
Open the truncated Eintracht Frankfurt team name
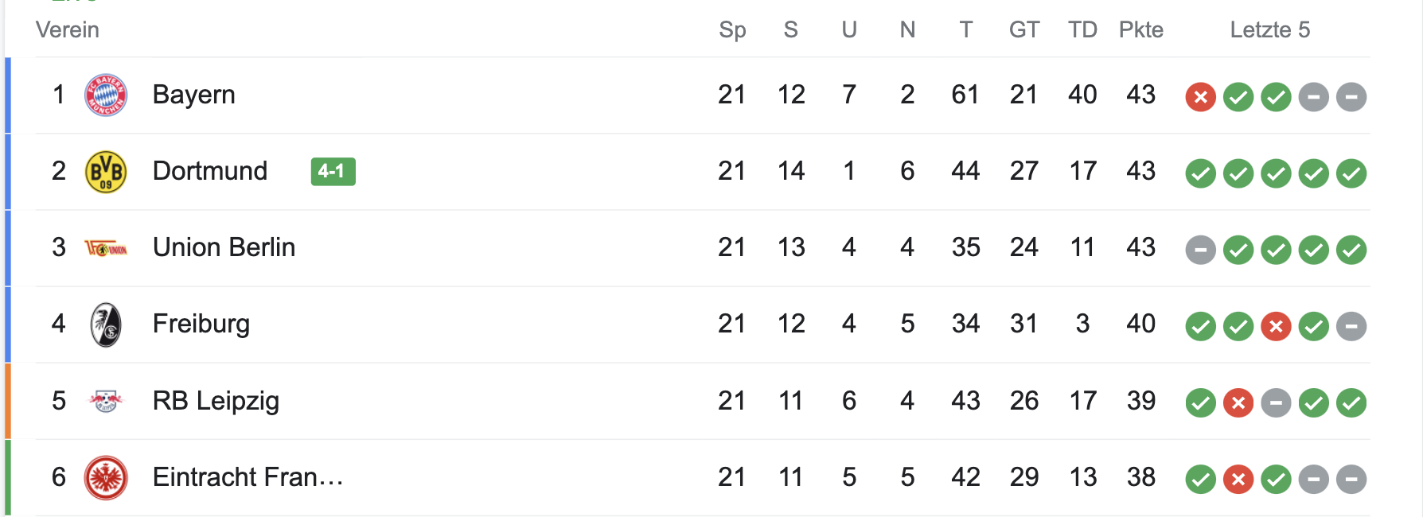pos(248,477)
